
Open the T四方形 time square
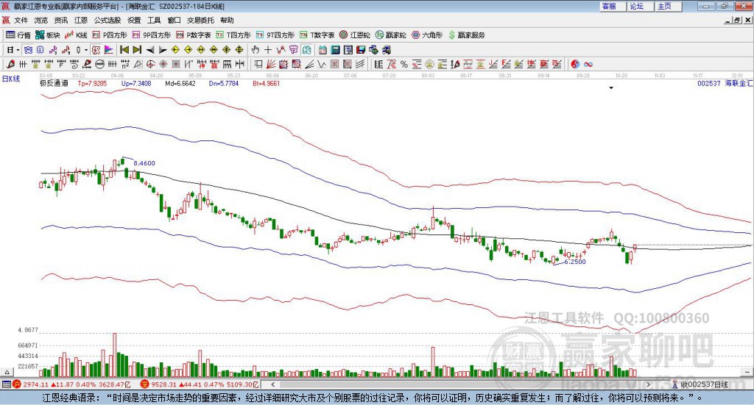(233, 35)
